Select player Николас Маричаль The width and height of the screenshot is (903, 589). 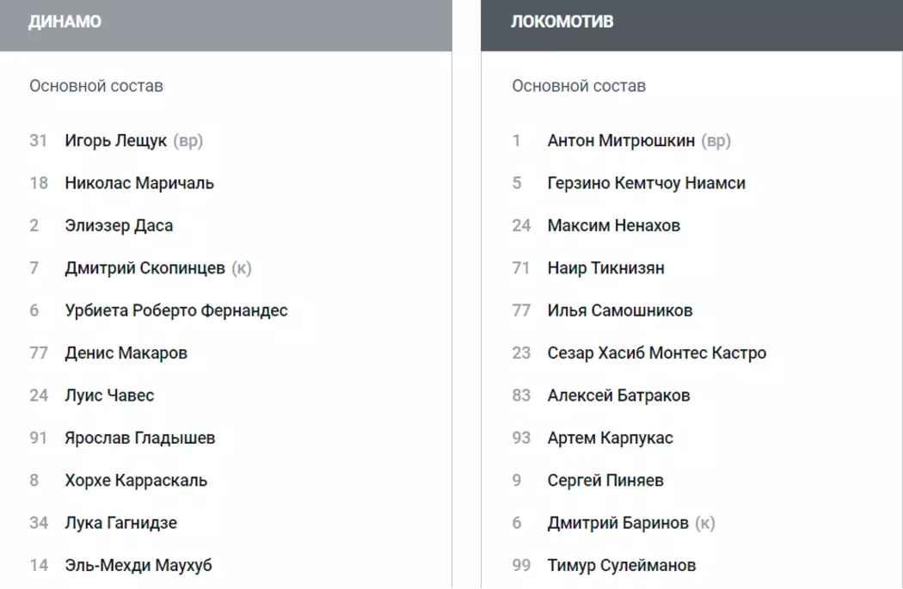(139, 183)
